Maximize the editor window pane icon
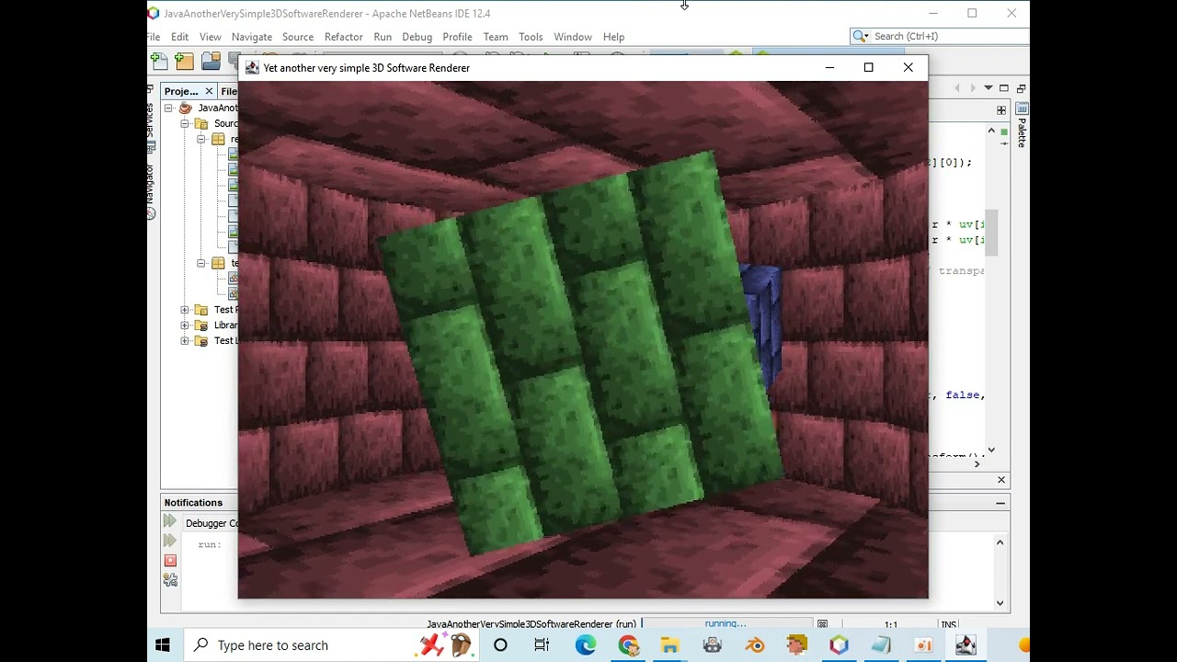Viewport: 1177px width, 662px height. pos(1004,88)
